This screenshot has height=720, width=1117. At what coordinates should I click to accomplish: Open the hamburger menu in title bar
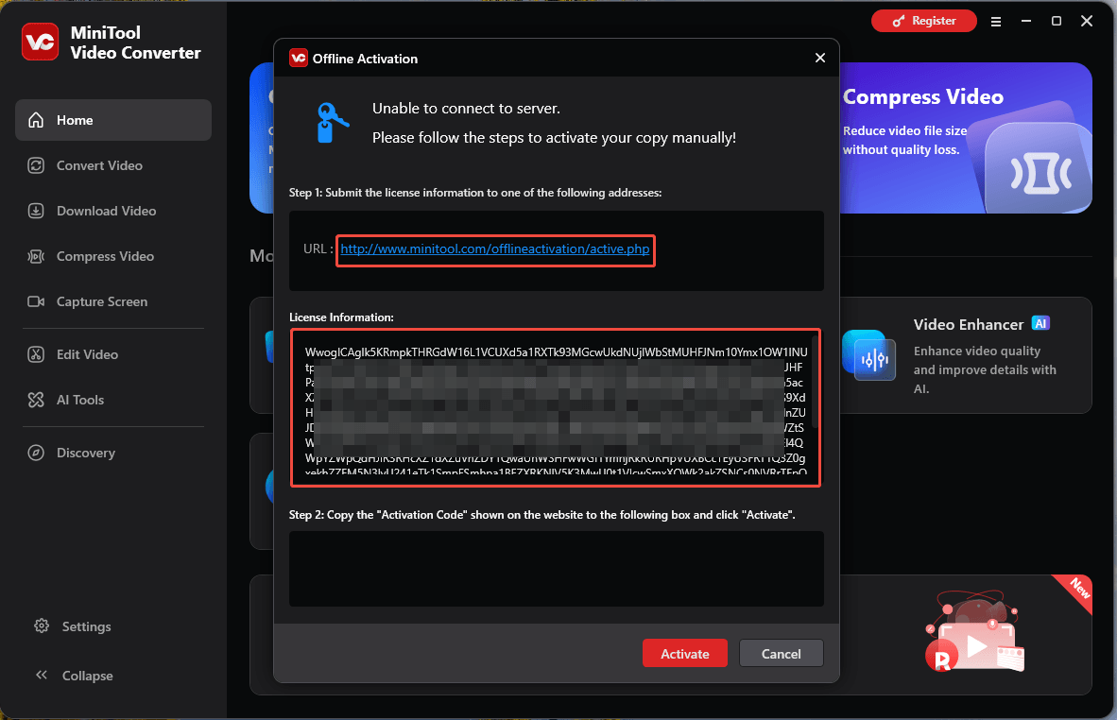click(996, 22)
